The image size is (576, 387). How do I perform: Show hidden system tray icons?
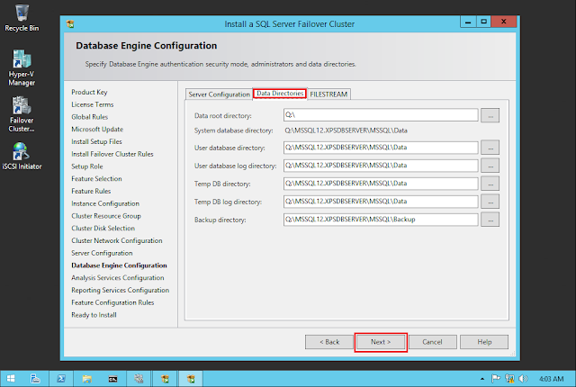tap(482, 379)
